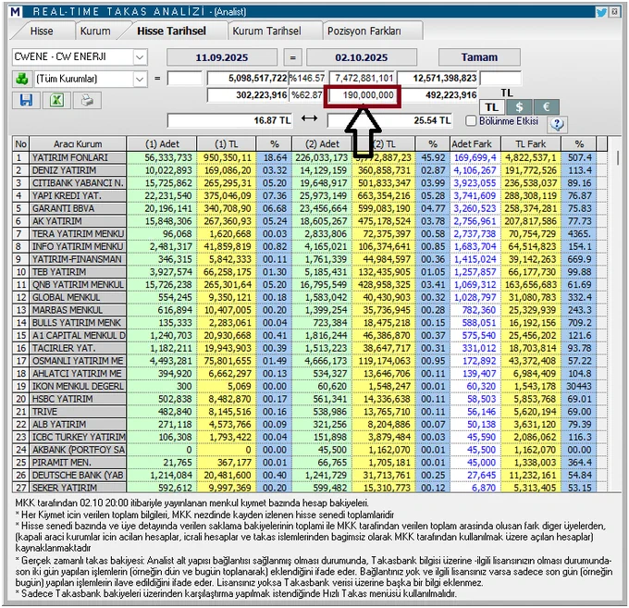Select the Hisse Tarihsel tab
The height and width of the screenshot is (608, 629).
click(171, 31)
